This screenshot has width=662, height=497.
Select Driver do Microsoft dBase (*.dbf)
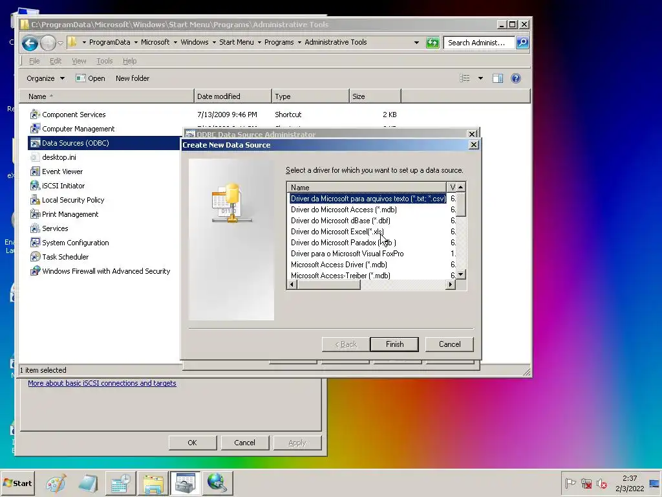click(x=340, y=221)
